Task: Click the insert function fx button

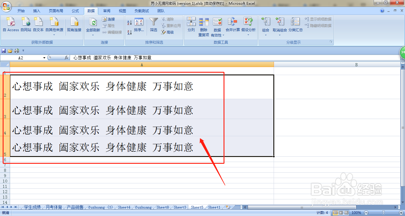Action: [x=67, y=58]
